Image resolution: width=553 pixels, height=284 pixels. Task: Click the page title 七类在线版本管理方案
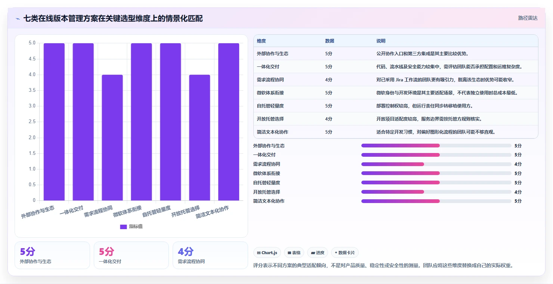click(113, 18)
